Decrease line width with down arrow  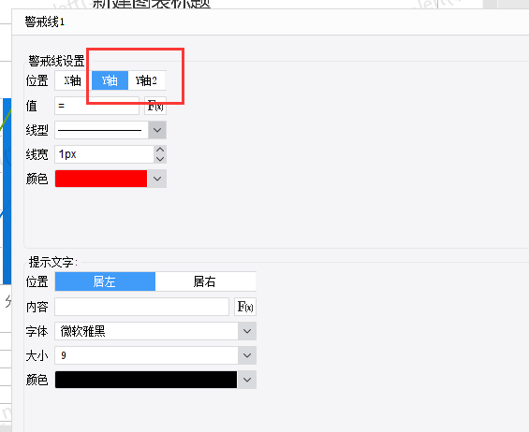coord(160,159)
